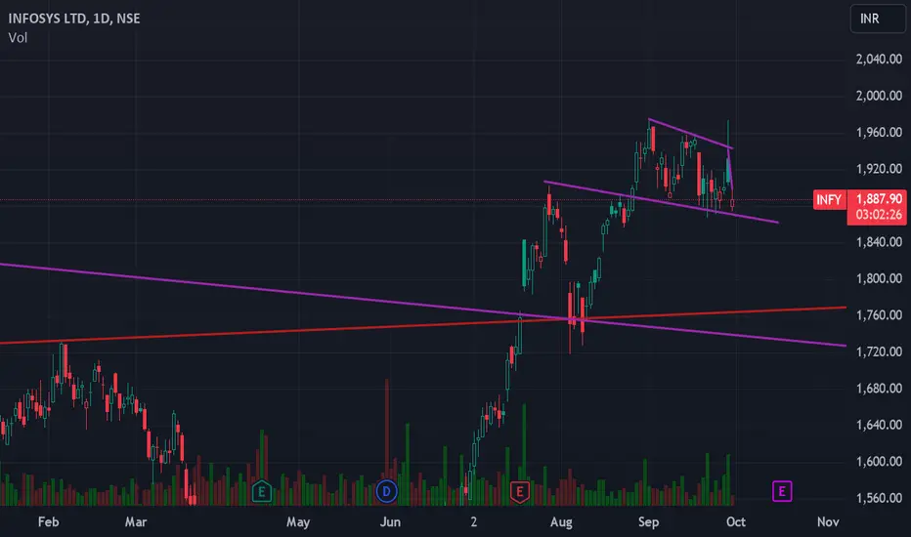The width and height of the screenshot is (911, 537).
Task: Click the Nov label on time axis
Action: (828, 522)
